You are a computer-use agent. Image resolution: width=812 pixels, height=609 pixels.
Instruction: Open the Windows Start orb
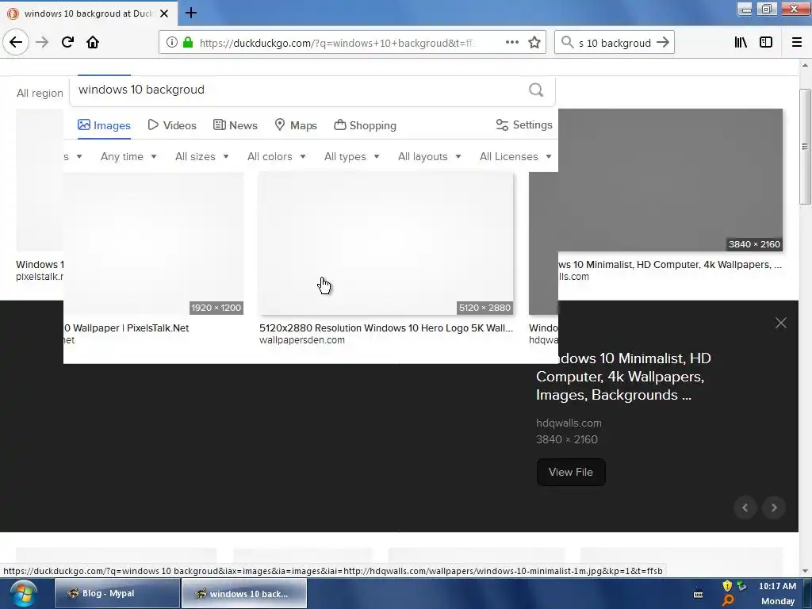click(x=23, y=594)
